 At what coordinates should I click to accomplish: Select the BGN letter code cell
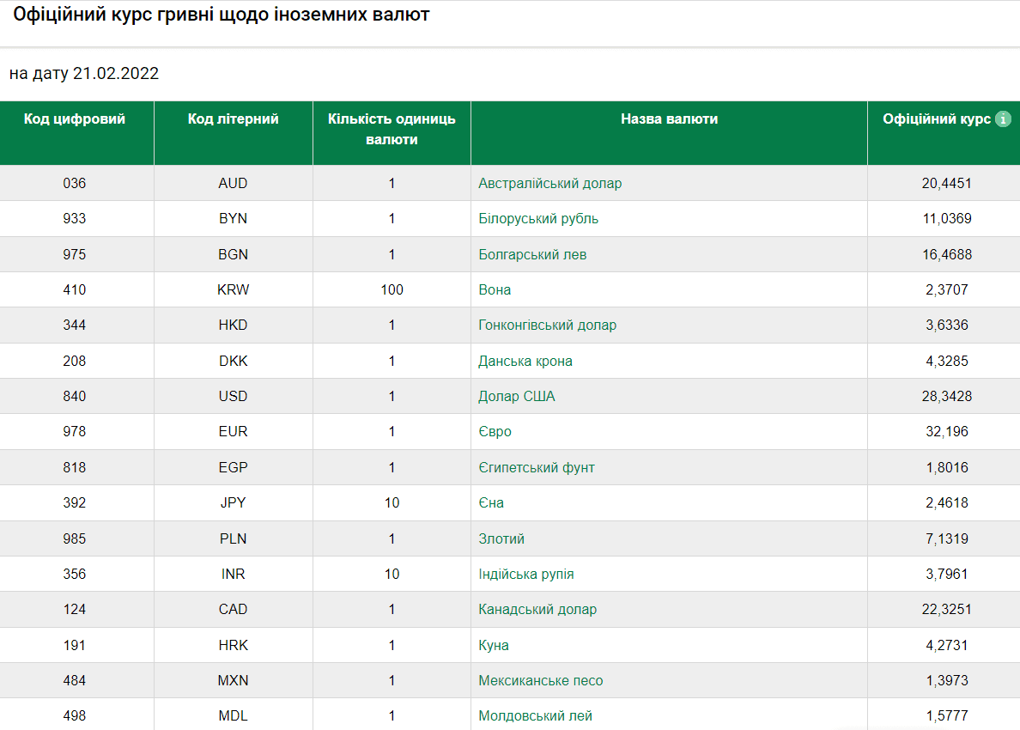[x=233, y=254]
